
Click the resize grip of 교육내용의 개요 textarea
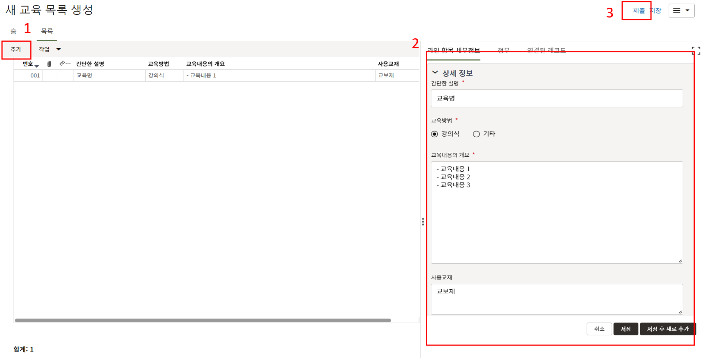coord(680,261)
